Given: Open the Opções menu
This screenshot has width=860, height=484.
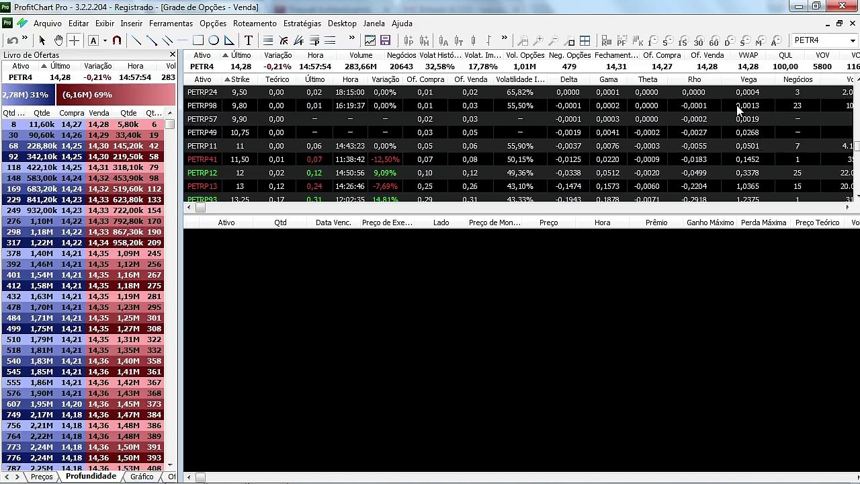Looking at the screenshot, I should [213, 23].
